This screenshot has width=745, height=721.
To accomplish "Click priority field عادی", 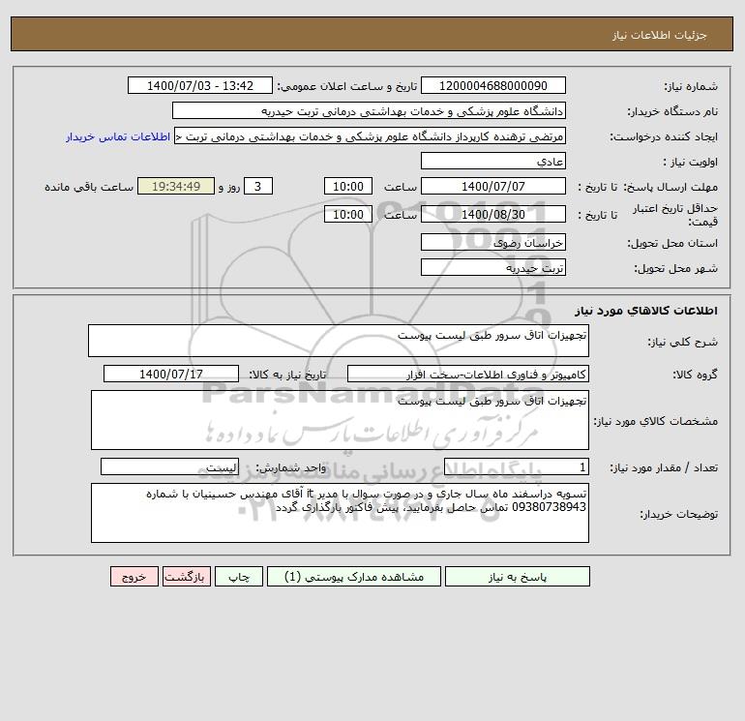I will (x=493, y=161).
